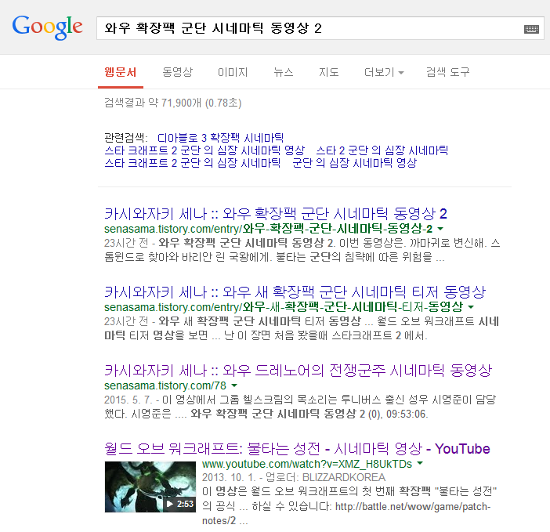Click the play icon on the video thumbnail
Screen dimensions: 550x532
coord(170,504)
